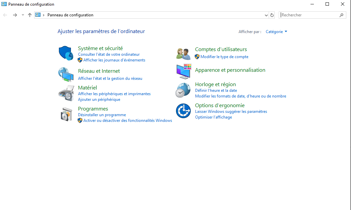Open Ajouter un périphérique link

(99, 99)
